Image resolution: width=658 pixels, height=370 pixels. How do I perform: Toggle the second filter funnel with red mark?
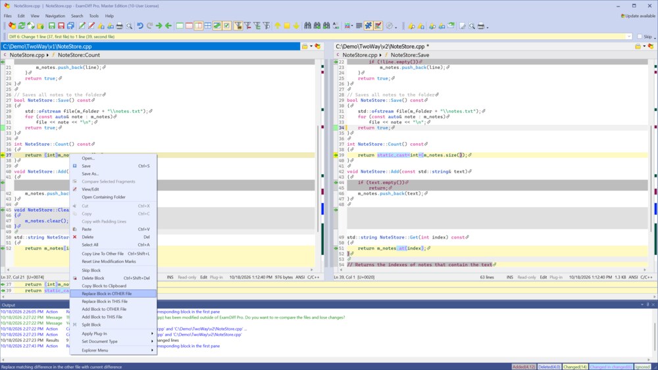click(x=247, y=26)
